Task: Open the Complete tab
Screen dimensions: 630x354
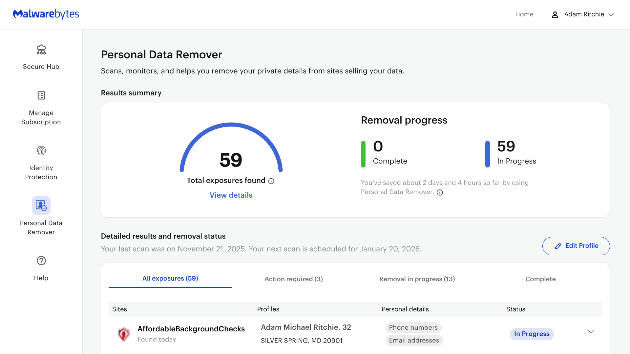Action: (x=540, y=279)
